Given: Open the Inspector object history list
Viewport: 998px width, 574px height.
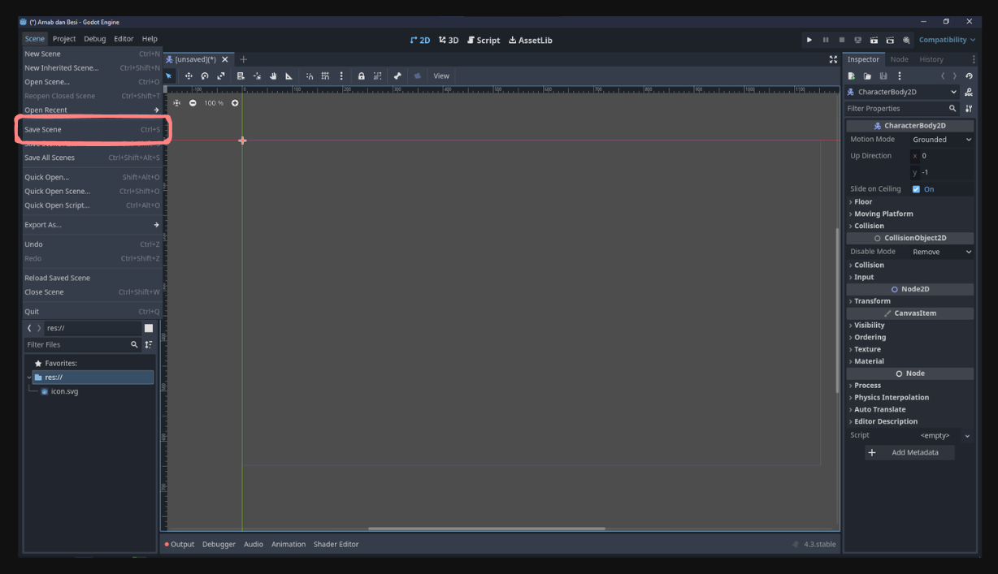Looking at the screenshot, I should click(x=969, y=76).
